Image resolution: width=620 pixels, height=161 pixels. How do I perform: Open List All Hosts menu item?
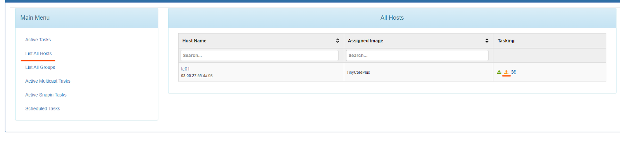pyautogui.click(x=38, y=54)
